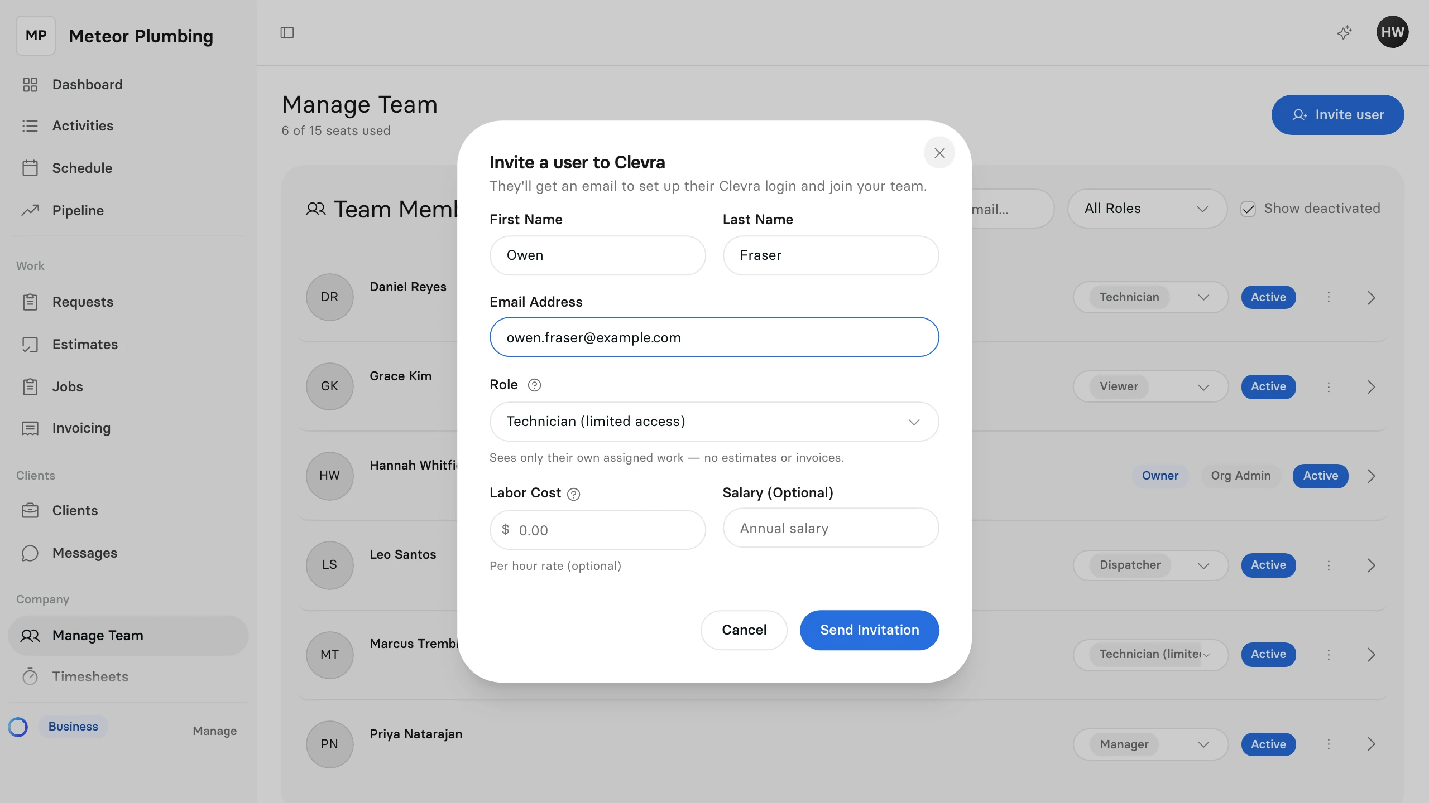Click the MP company logo badge
1429x803 pixels.
36,36
